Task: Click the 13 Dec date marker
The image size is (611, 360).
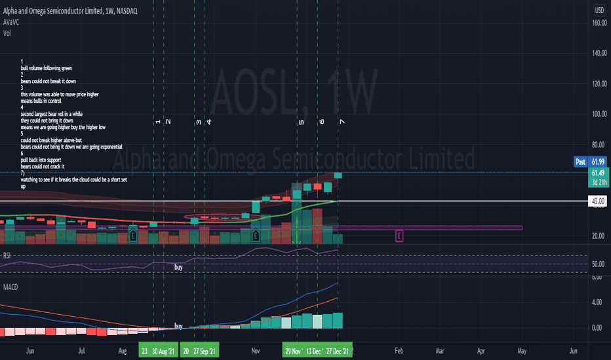Action: click(x=315, y=351)
